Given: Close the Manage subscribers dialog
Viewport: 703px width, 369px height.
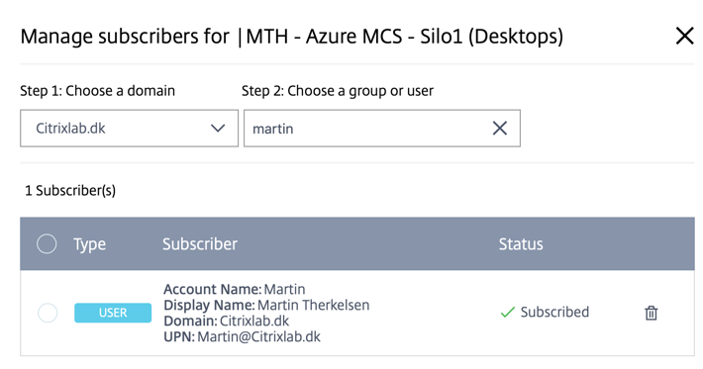Looking at the screenshot, I should click(x=684, y=36).
